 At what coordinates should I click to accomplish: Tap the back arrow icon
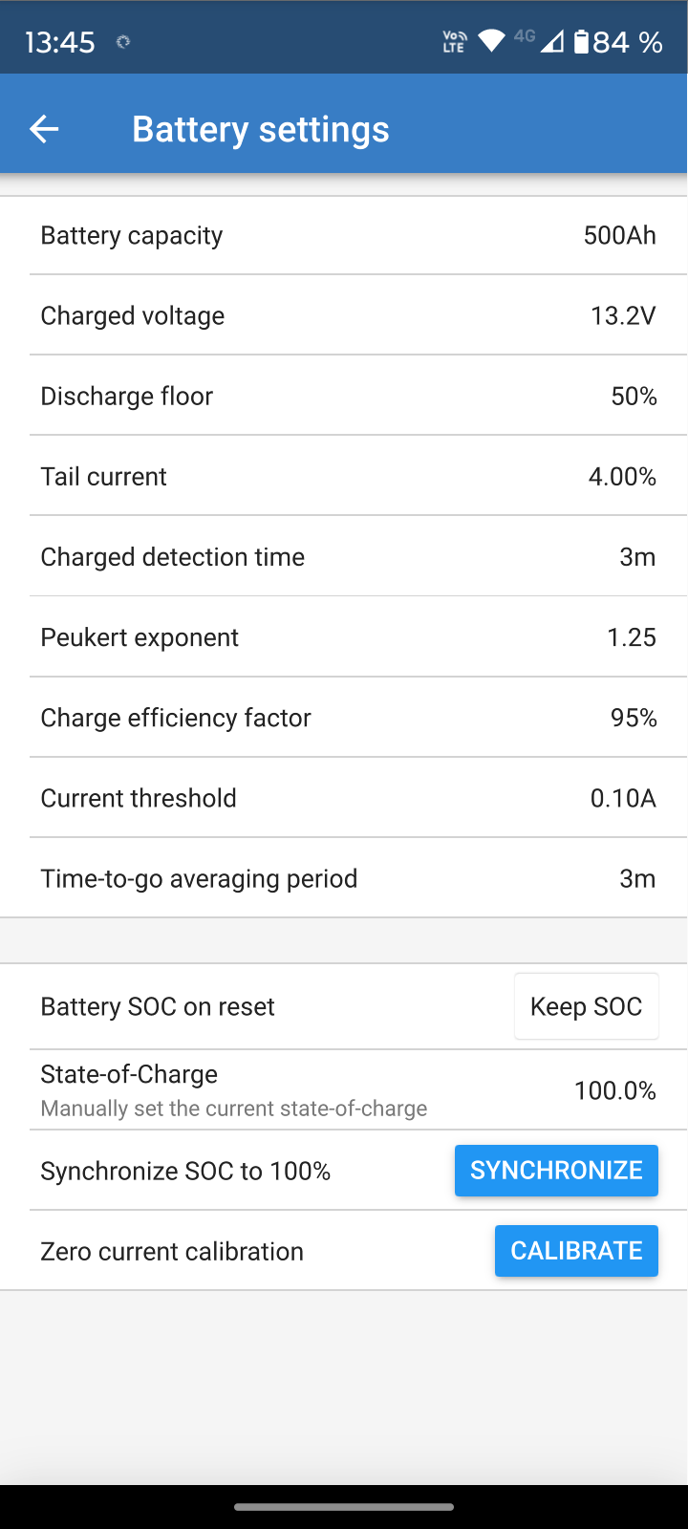point(44,129)
